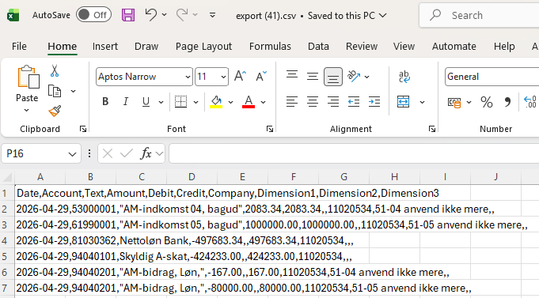The height and width of the screenshot is (298, 539).
Task: Open Alignment settings dialog launcher
Action: coord(432,129)
